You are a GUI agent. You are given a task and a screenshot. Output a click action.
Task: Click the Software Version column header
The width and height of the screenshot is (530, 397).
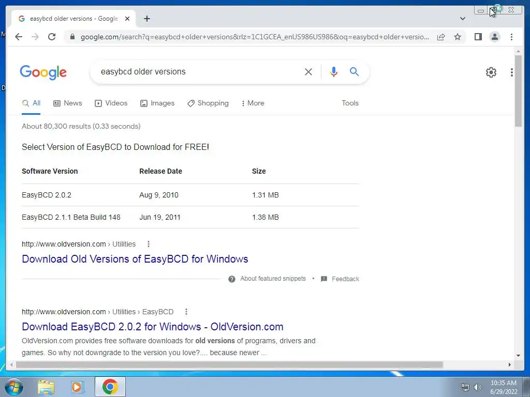pos(50,171)
